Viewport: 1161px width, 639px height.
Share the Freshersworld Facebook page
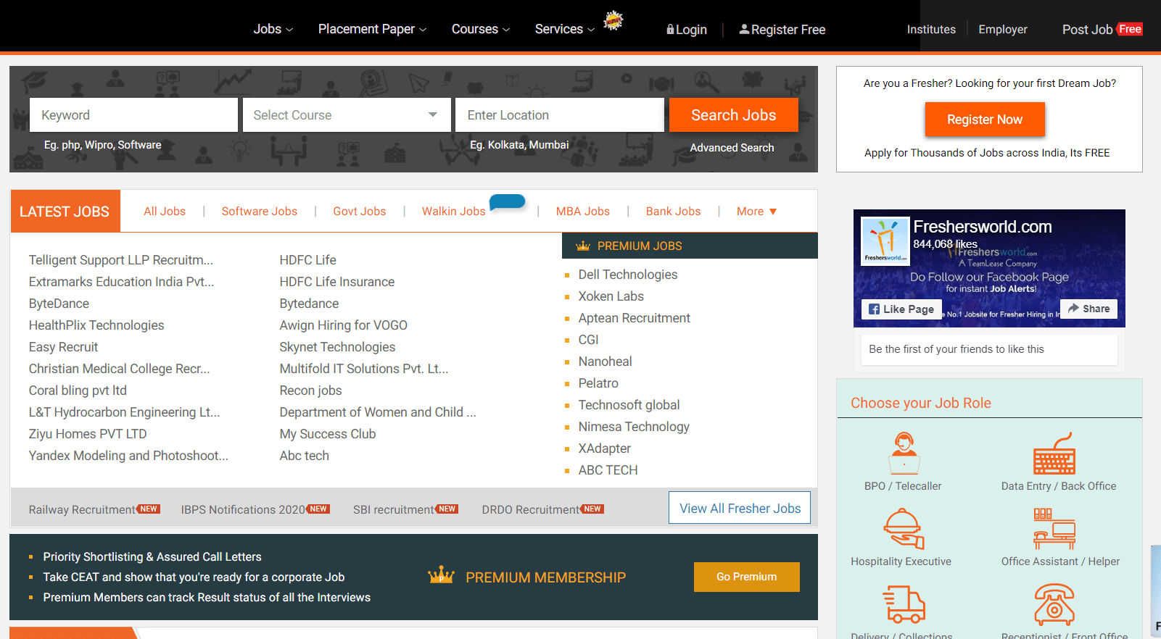[1089, 309]
